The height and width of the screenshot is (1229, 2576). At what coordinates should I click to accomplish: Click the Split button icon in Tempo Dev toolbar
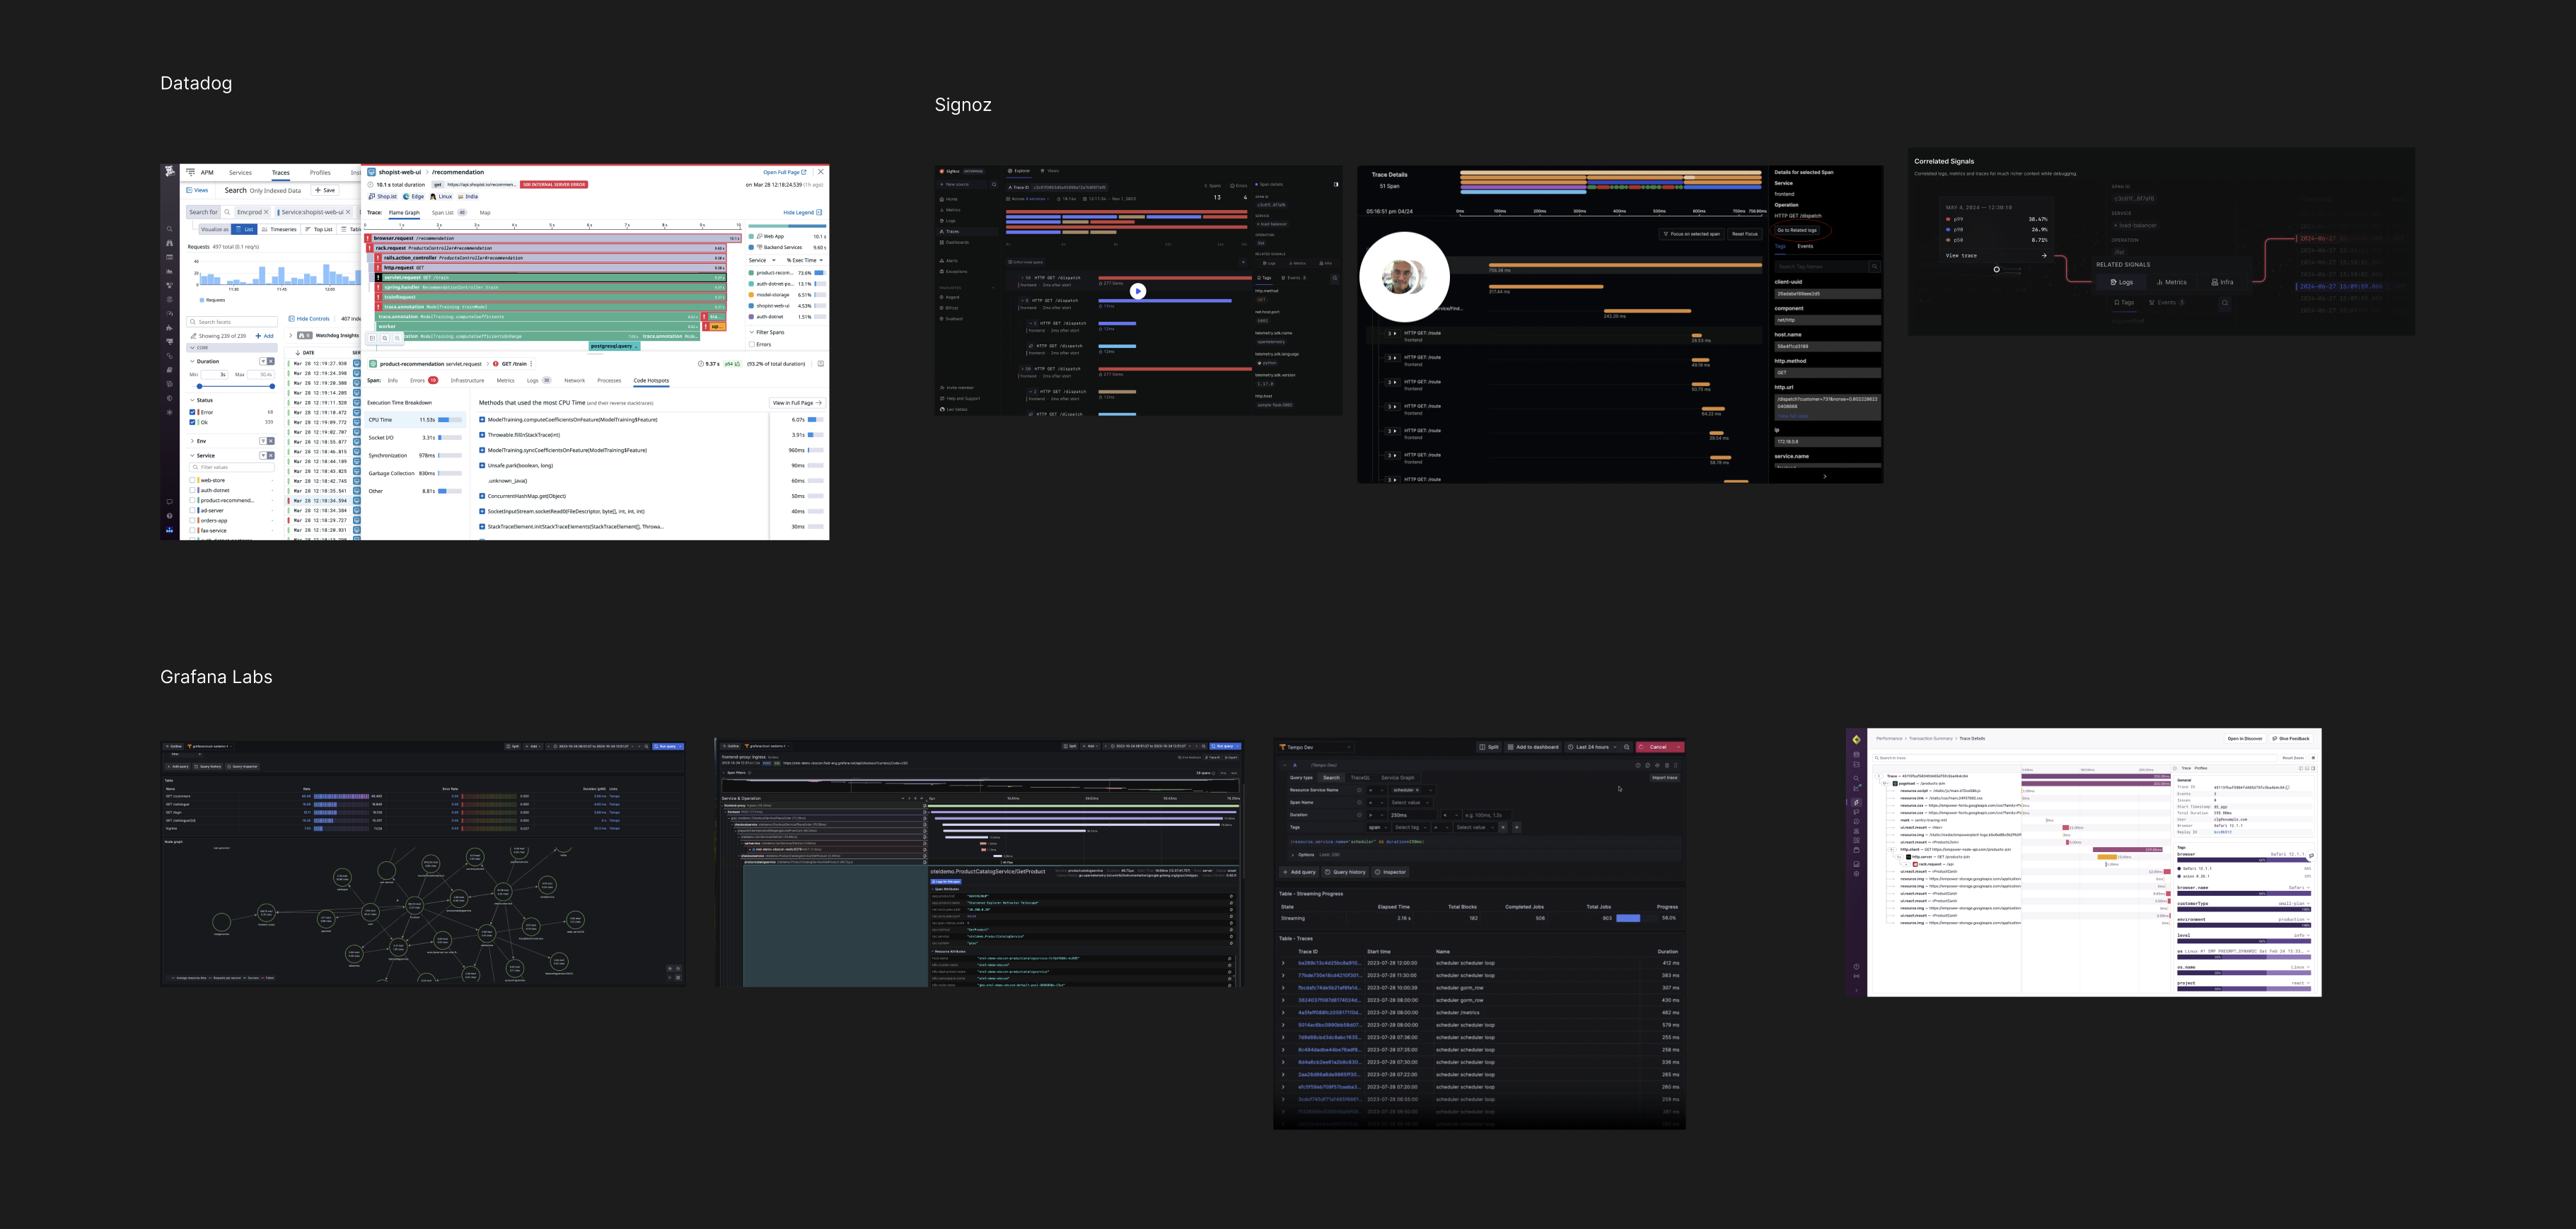point(1483,747)
